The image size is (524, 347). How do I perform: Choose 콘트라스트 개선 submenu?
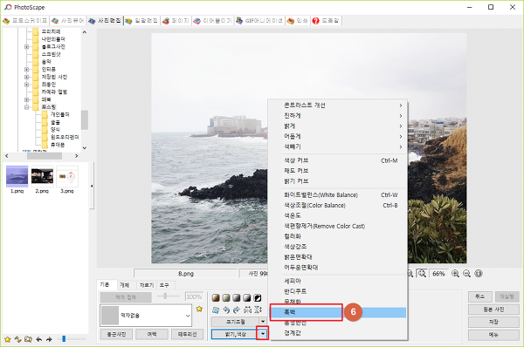click(338, 105)
